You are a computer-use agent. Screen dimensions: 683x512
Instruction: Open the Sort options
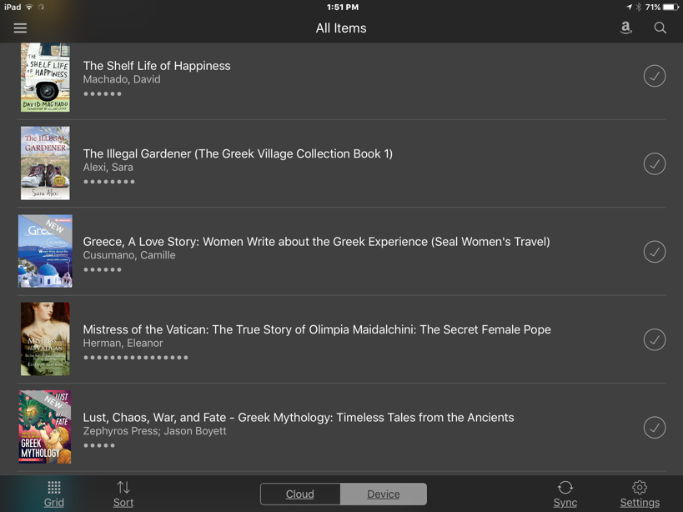coord(123,494)
